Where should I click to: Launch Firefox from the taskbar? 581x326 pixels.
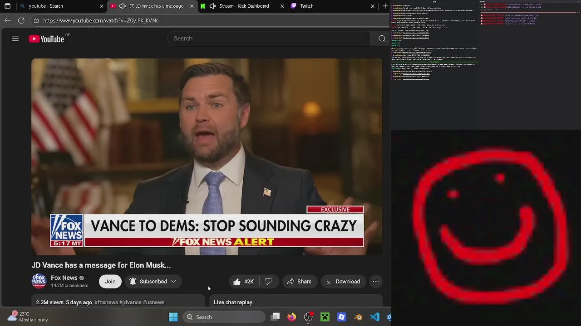point(291,317)
